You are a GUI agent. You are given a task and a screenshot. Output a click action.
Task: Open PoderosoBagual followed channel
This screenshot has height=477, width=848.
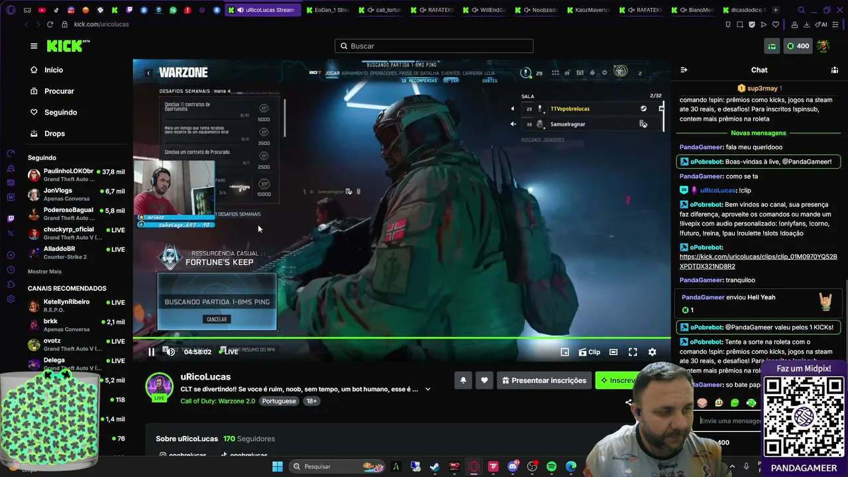point(76,213)
